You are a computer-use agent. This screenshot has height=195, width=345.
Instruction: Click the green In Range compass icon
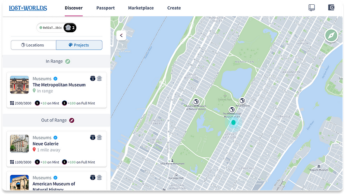coord(68,62)
